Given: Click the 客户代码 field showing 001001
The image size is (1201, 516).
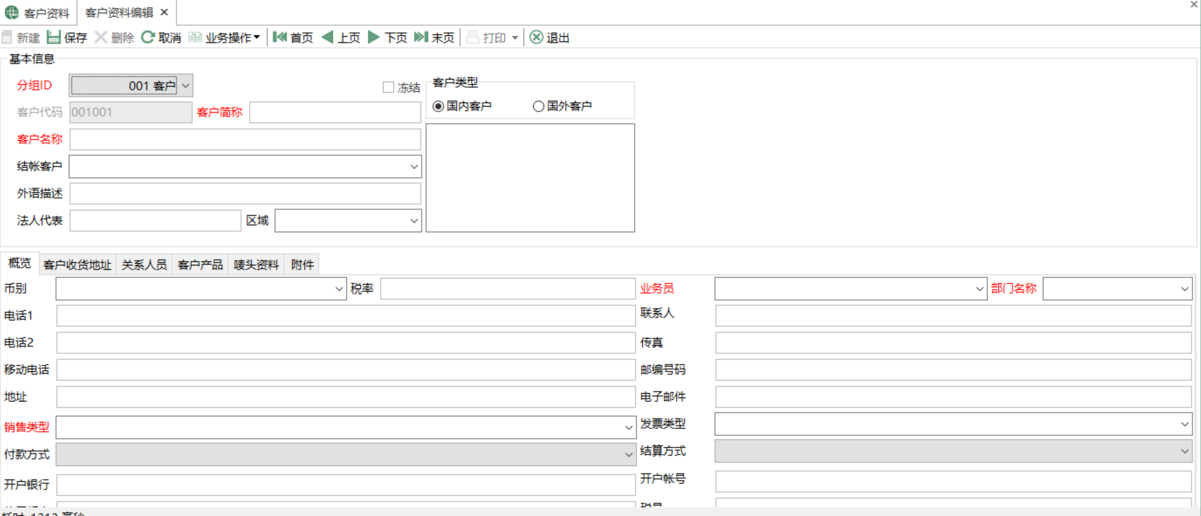Looking at the screenshot, I should 131,112.
